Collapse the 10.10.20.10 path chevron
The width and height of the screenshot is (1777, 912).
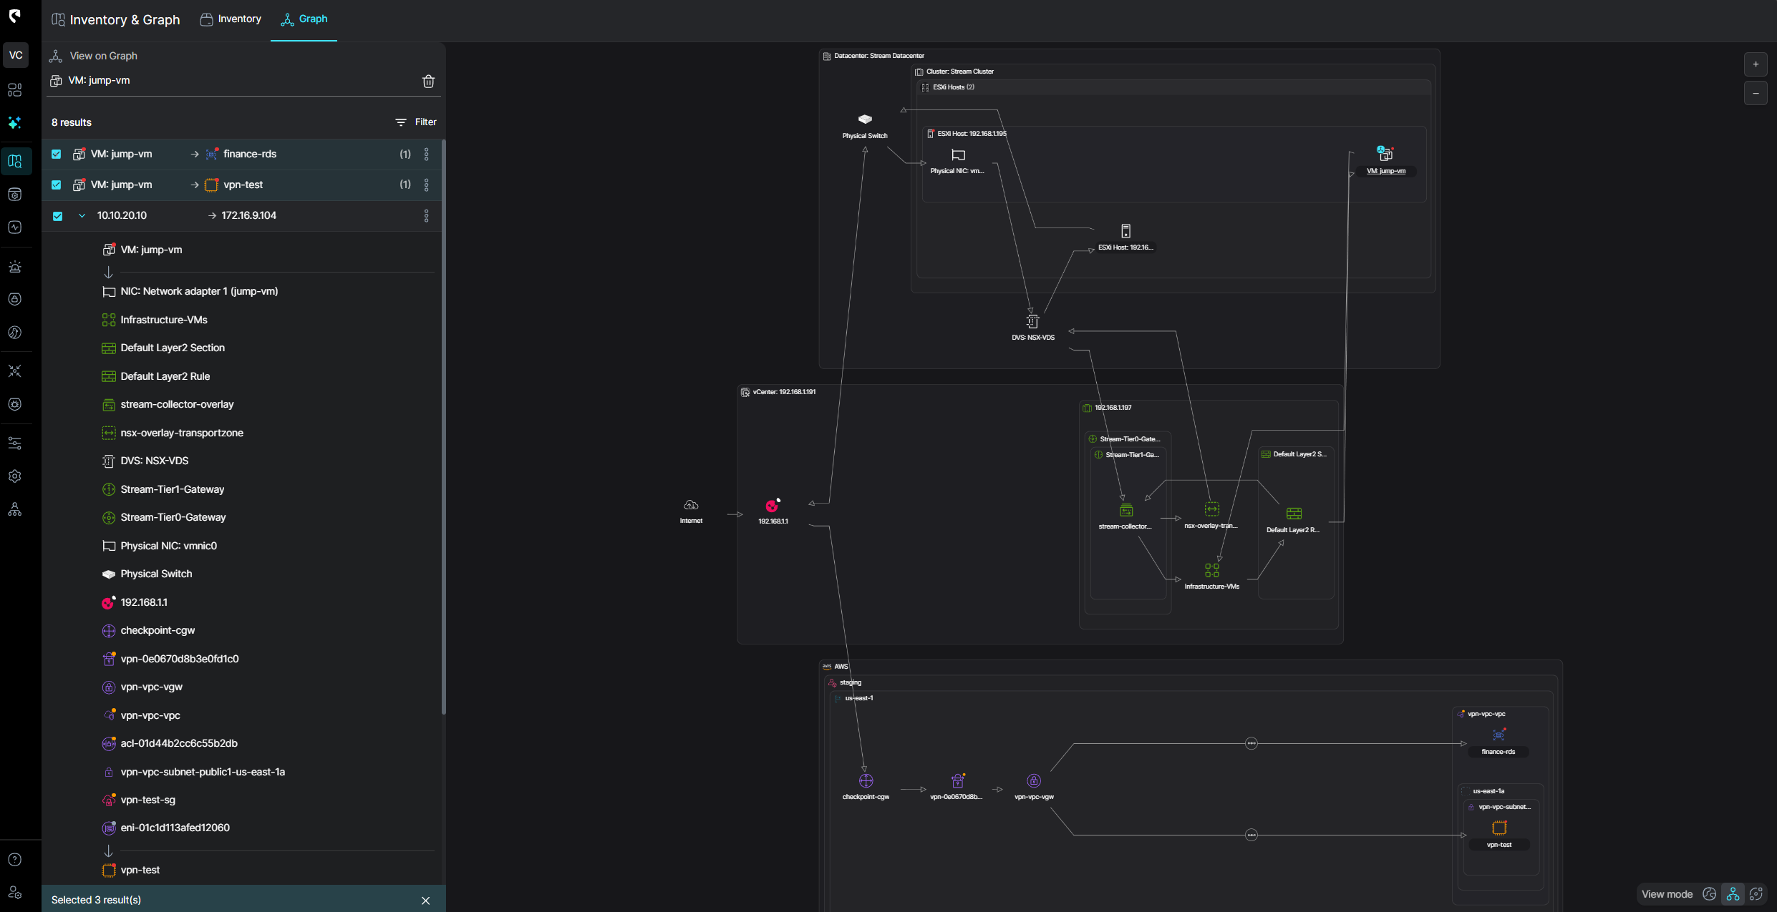click(x=82, y=216)
